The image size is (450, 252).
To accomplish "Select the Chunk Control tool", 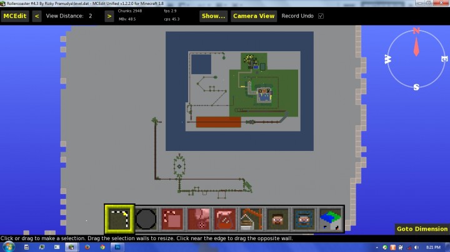I will (331, 220).
